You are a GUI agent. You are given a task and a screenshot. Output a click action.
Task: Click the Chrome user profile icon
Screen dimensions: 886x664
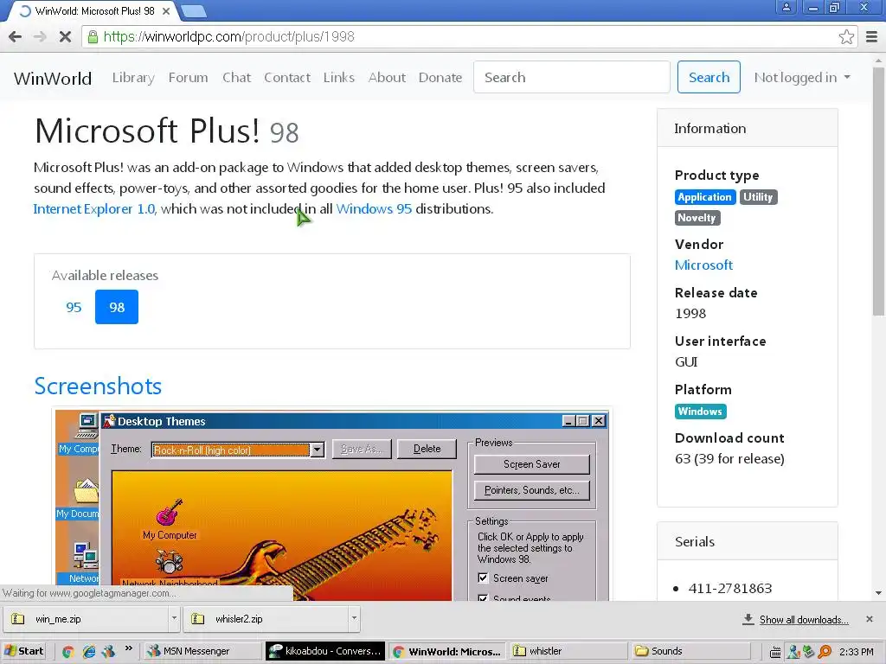coord(786,7)
